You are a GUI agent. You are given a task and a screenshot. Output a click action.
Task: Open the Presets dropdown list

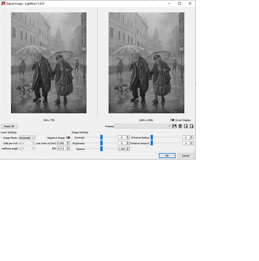click(143, 126)
